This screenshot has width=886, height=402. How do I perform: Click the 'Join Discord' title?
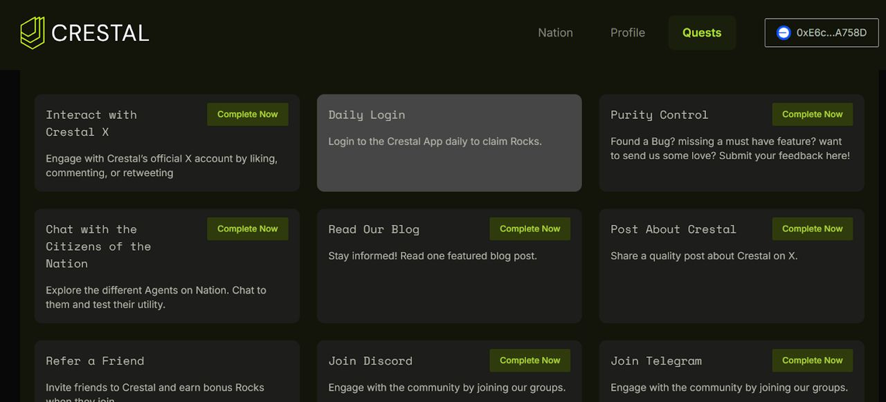tap(370, 361)
